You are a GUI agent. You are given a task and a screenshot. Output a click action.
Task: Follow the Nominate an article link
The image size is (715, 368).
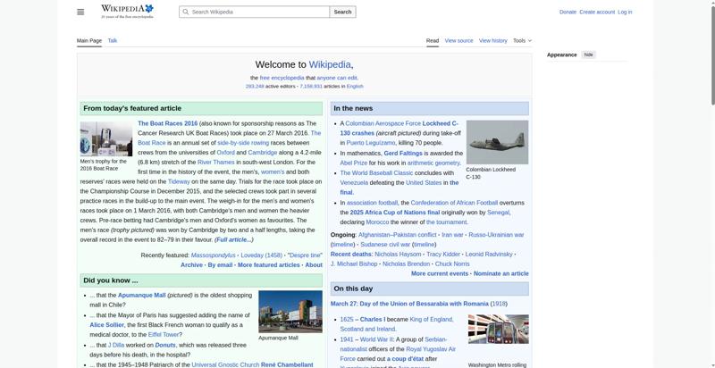point(500,273)
